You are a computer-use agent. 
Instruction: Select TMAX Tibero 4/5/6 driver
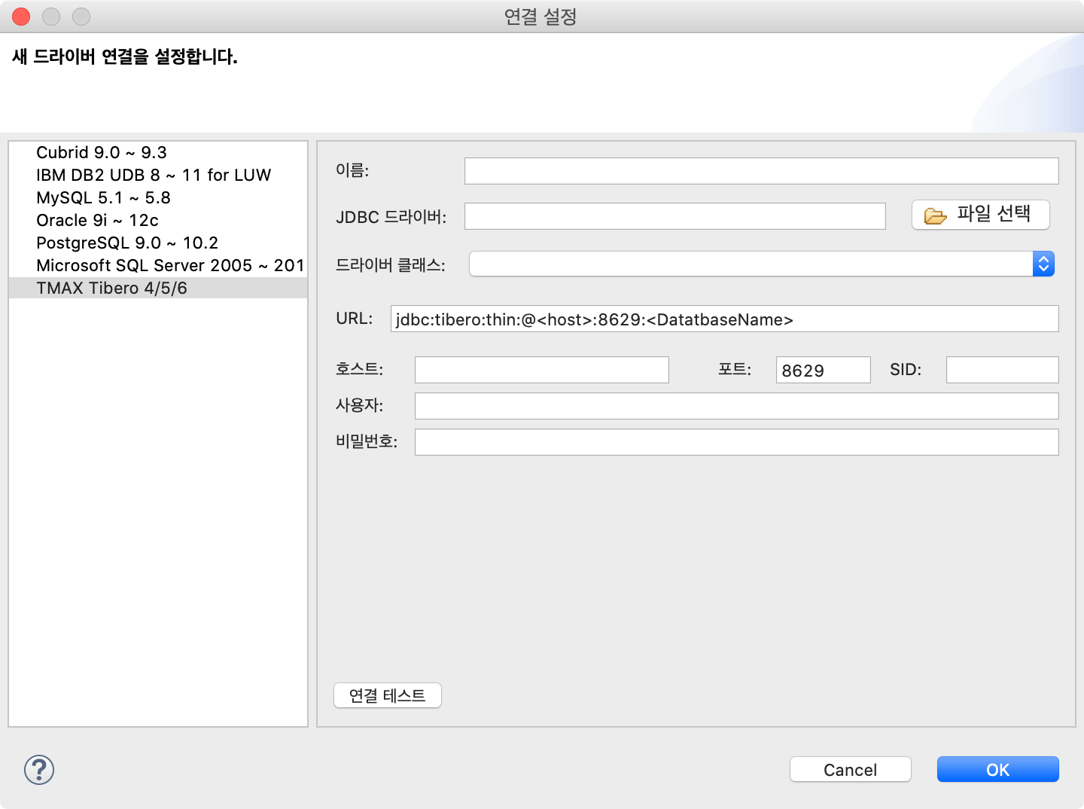(158, 288)
